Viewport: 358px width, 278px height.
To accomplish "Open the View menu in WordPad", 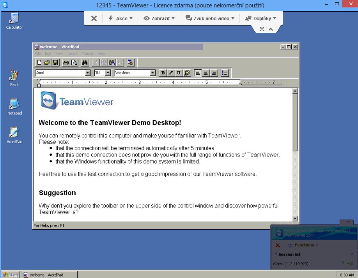I will pos(59,54).
